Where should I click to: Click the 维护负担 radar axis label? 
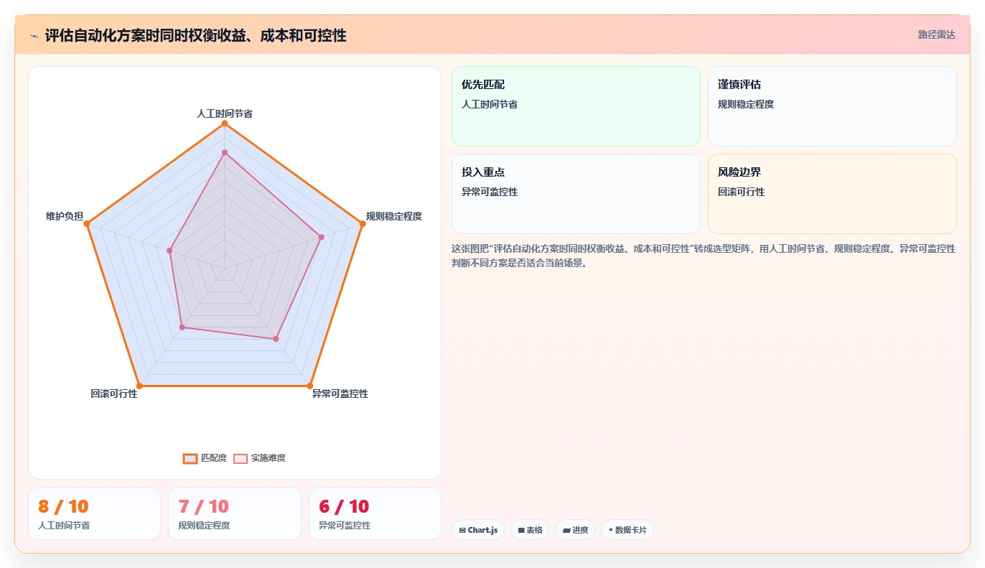65,216
